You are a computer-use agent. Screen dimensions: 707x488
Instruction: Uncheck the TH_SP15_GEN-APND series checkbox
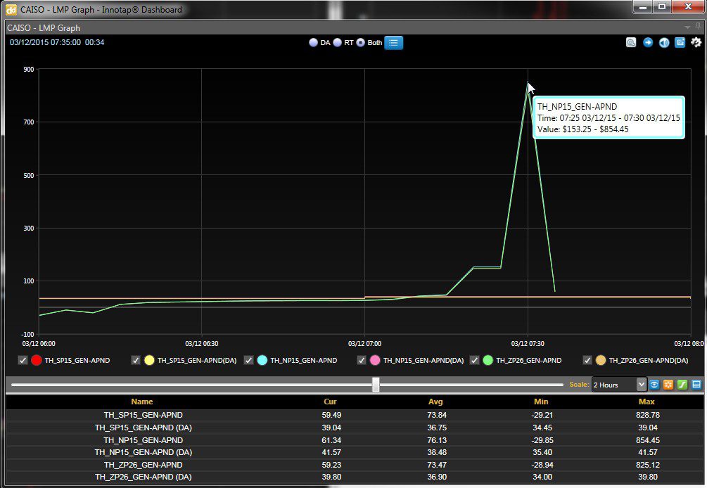click(x=23, y=360)
